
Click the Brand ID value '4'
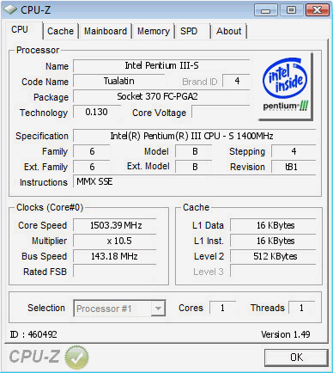237,81
